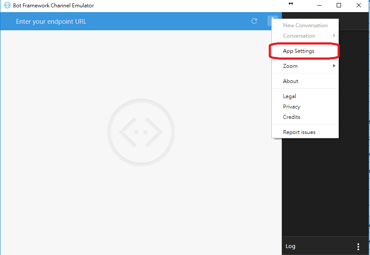Open the Zoom submenu entry
Image resolution: width=370 pixels, height=255 pixels.
305,66
